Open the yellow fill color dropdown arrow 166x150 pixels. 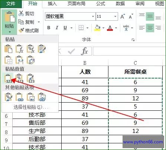(103, 28)
